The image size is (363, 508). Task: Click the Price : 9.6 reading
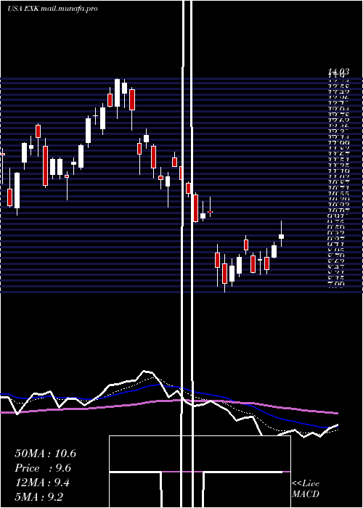(43, 468)
